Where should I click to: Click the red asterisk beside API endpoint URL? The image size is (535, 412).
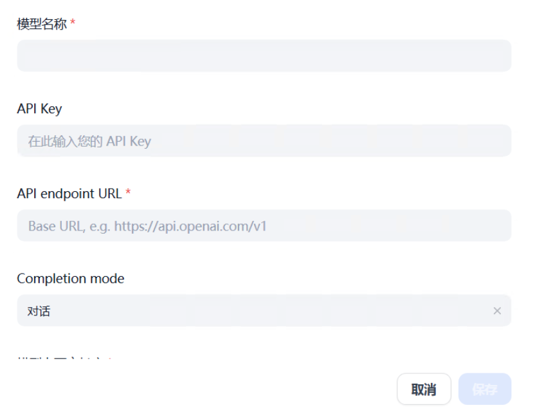click(128, 193)
